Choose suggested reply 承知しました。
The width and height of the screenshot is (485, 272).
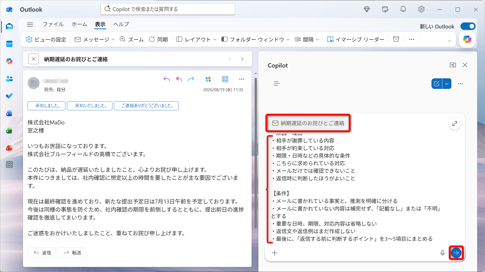[x=46, y=106]
